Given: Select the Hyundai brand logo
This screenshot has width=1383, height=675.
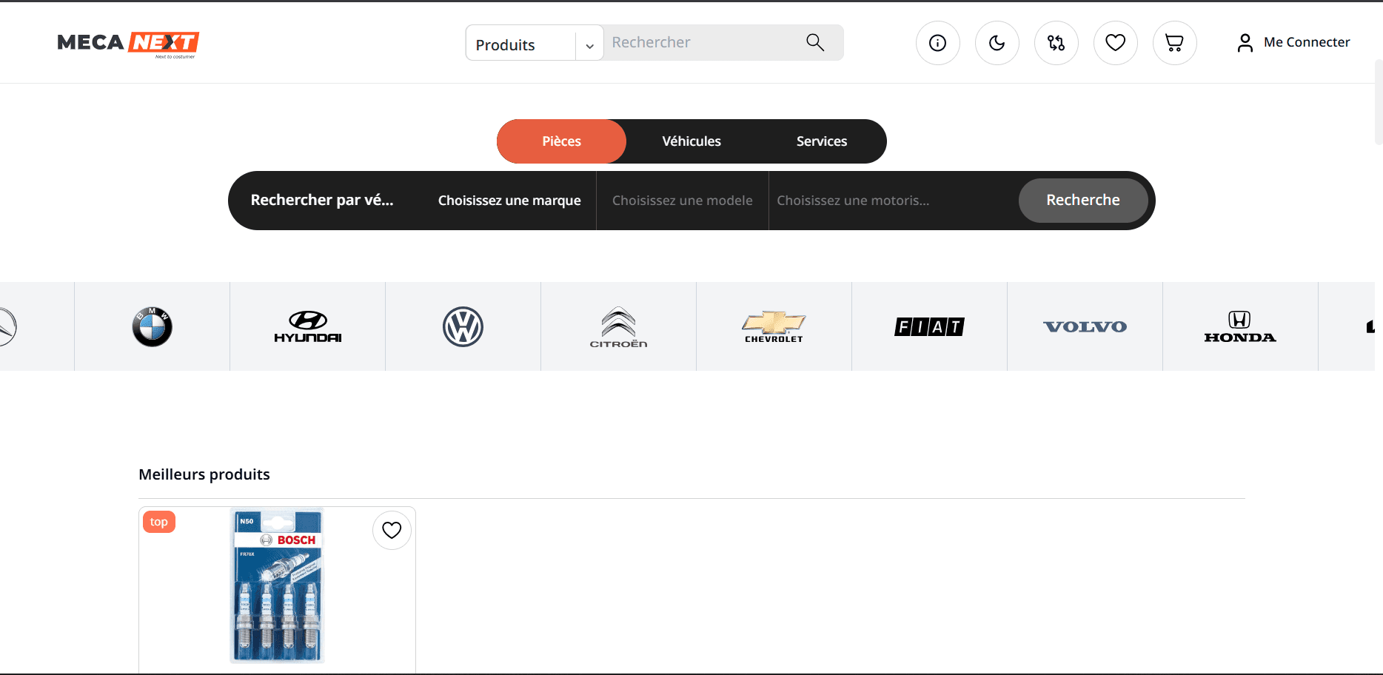Looking at the screenshot, I should pyautogui.click(x=307, y=326).
